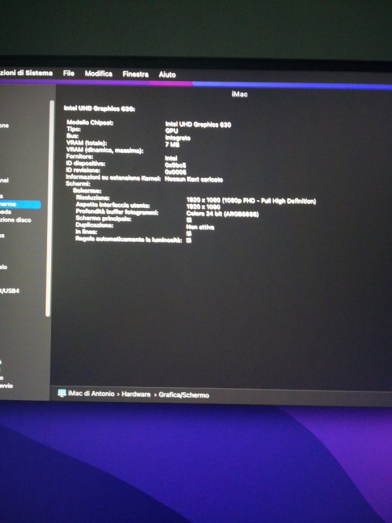392x523 pixels.
Task: Select the highlighted sidebar item ending 'hermo'
Action: (x=20, y=204)
